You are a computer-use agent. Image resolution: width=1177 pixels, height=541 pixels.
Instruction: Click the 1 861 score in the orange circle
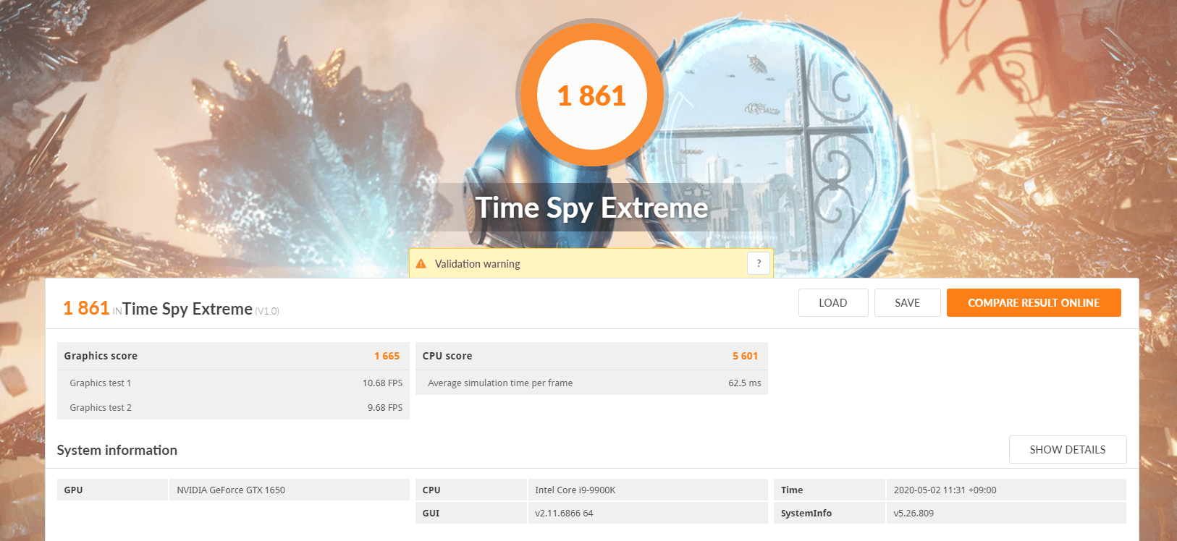click(591, 96)
